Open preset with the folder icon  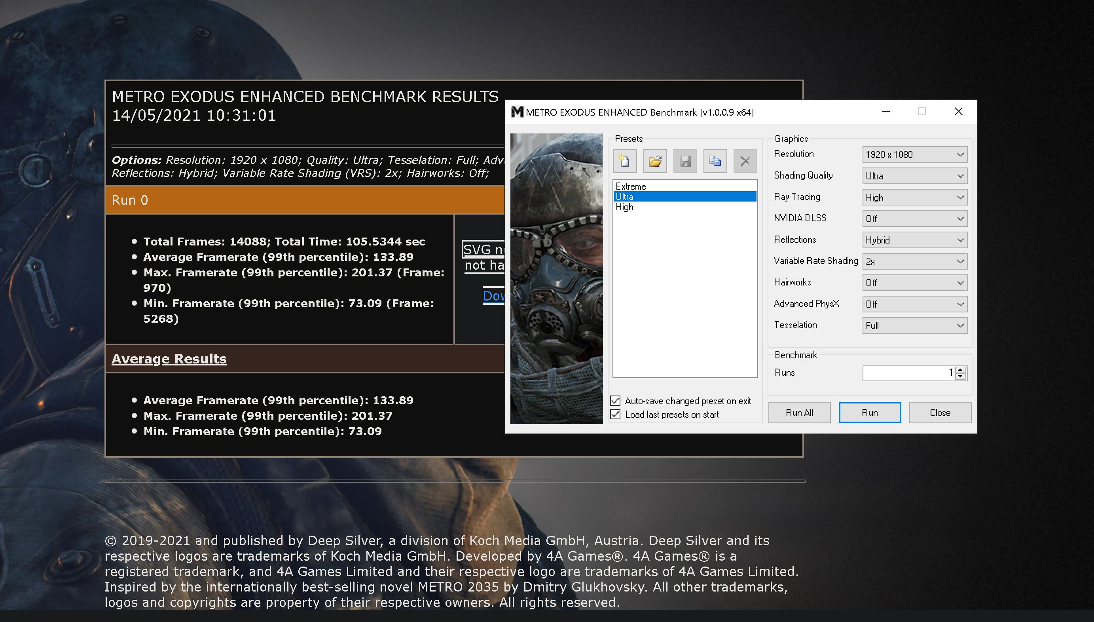click(655, 161)
